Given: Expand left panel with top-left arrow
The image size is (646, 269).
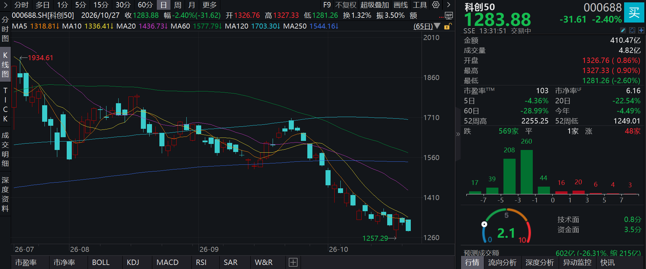Looking at the screenshot, I should 5,5.
